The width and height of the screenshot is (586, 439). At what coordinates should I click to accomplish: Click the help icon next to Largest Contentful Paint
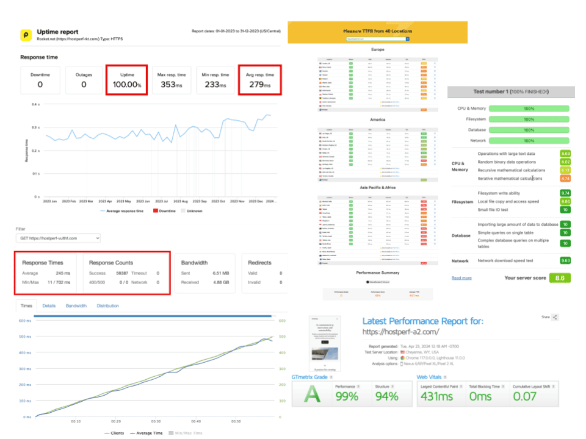pos(461,387)
